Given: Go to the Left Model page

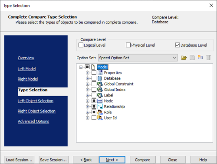Looking at the screenshot, I should tap(27, 69).
